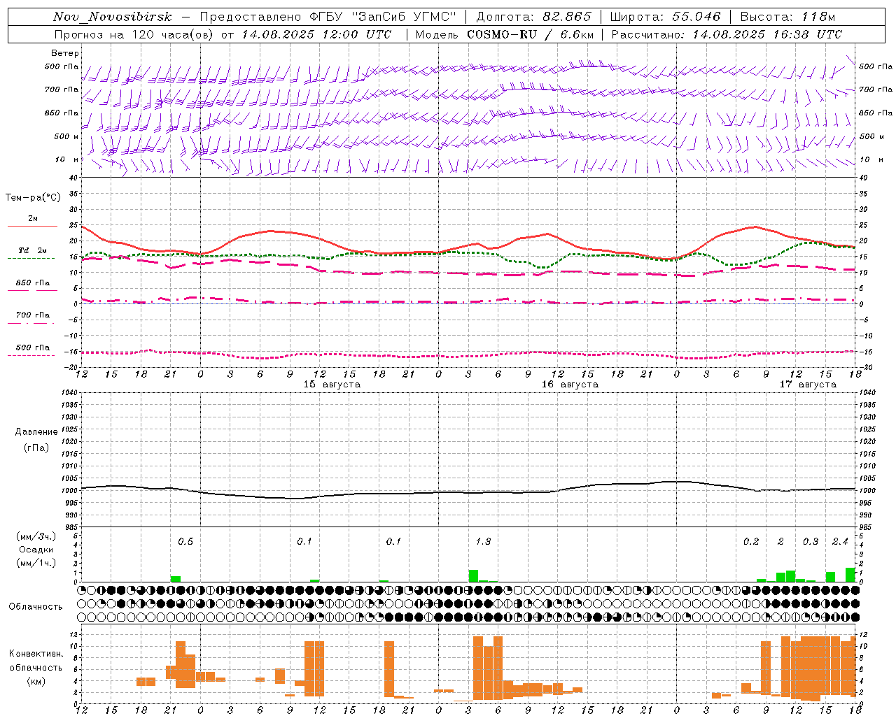Screen dimensions: 896x716
Task: Click the Тем-ра(°C) axis label
Action: (x=33, y=198)
